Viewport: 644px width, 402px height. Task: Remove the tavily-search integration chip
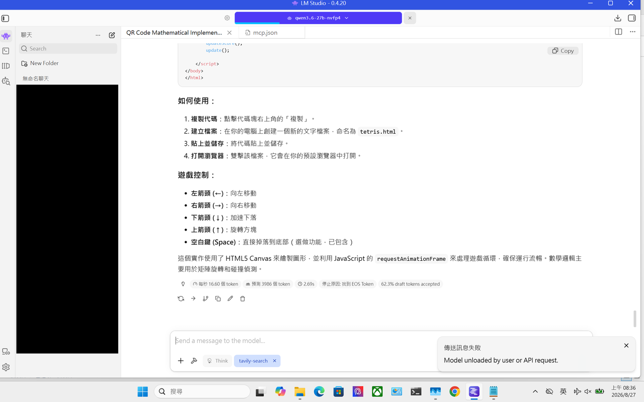[x=274, y=361]
